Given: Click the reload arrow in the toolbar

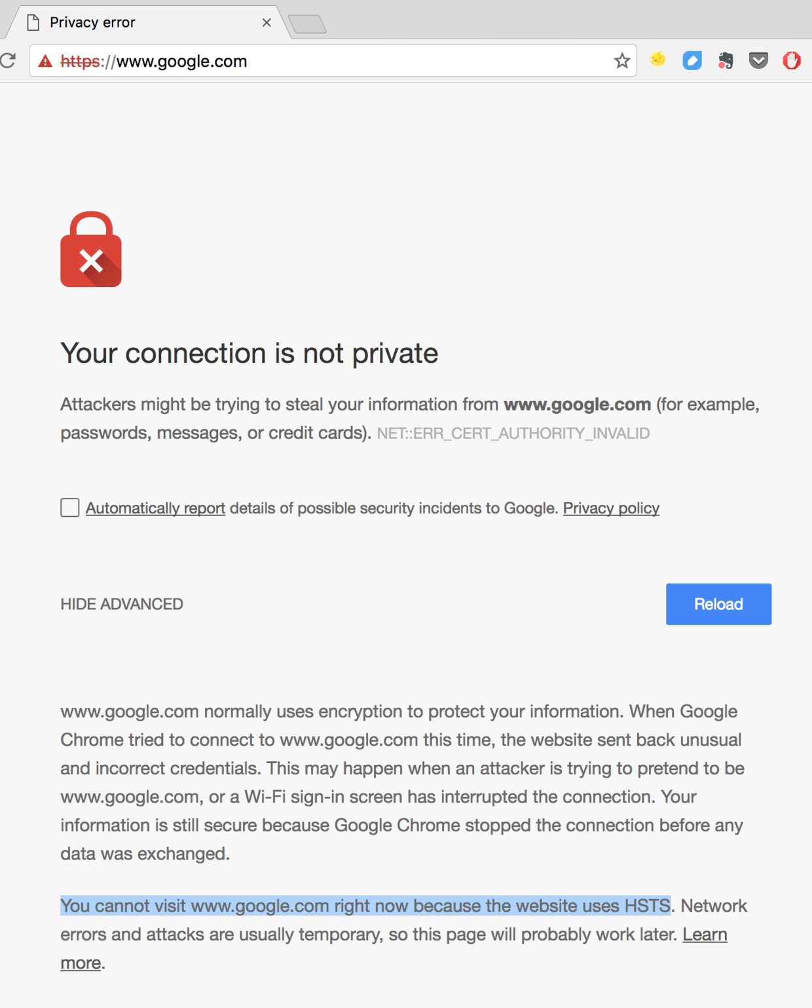Looking at the screenshot, I should 8,61.
